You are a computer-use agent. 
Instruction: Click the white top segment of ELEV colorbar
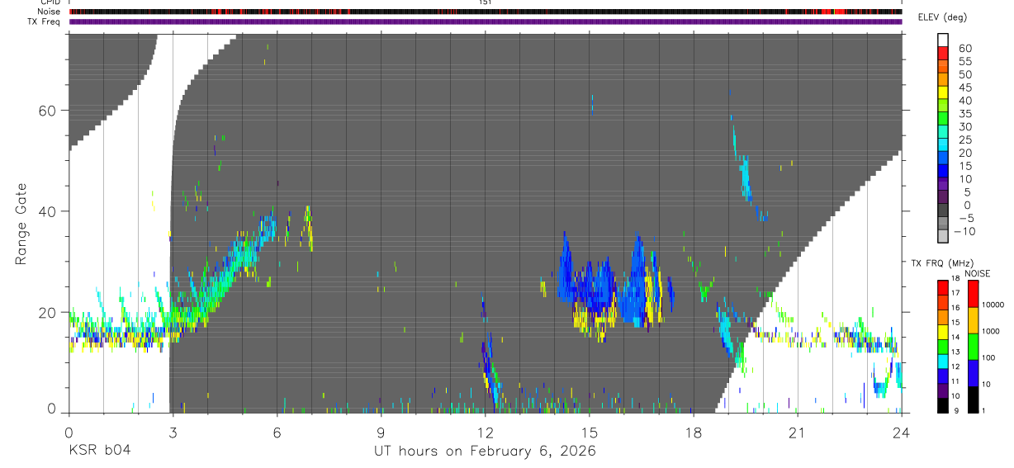tap(943, 40)
